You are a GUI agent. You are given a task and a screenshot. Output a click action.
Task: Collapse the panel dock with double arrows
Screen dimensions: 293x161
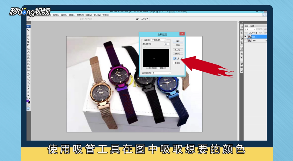point(243,23)
